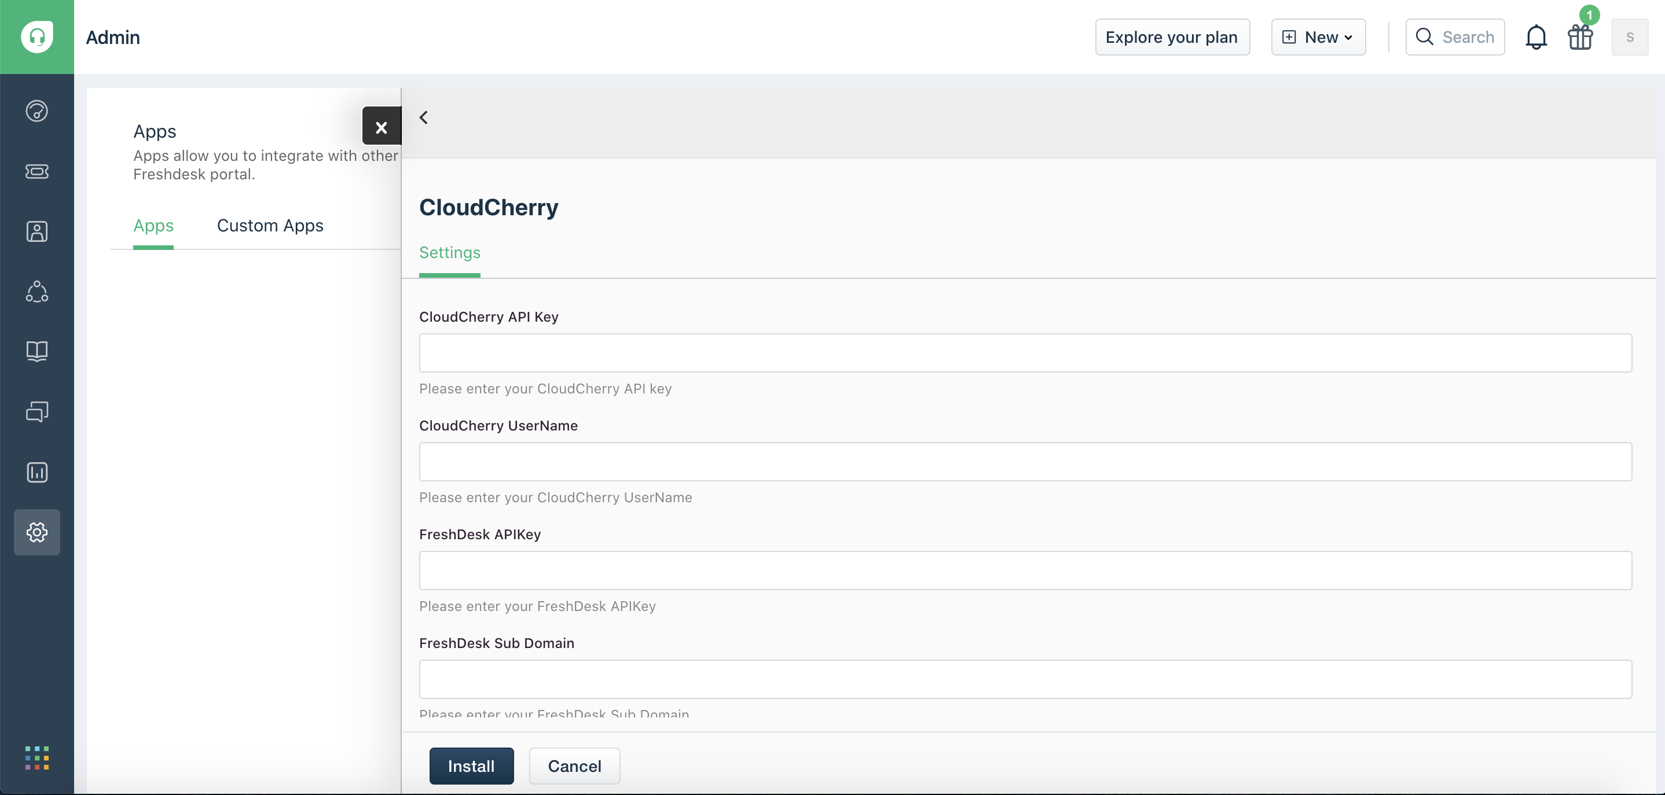Image resolution: width=1665 pixels, height=795 pixels.
Task: Focus the CloudCherry UserName field
Action: tap(1025, 462)
